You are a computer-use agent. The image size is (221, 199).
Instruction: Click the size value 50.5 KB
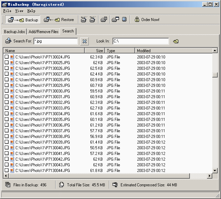96,148
